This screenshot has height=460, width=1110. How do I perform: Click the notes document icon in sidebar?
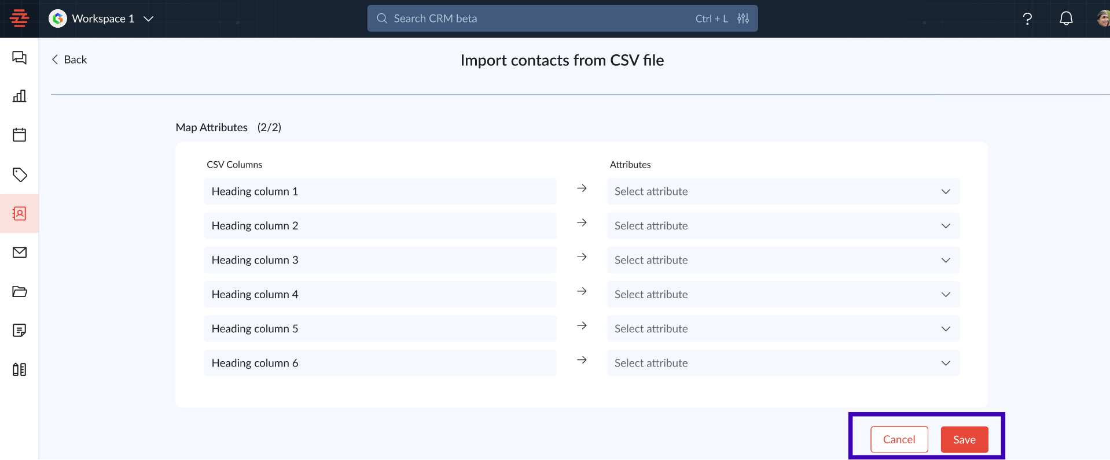click(20, 330)
